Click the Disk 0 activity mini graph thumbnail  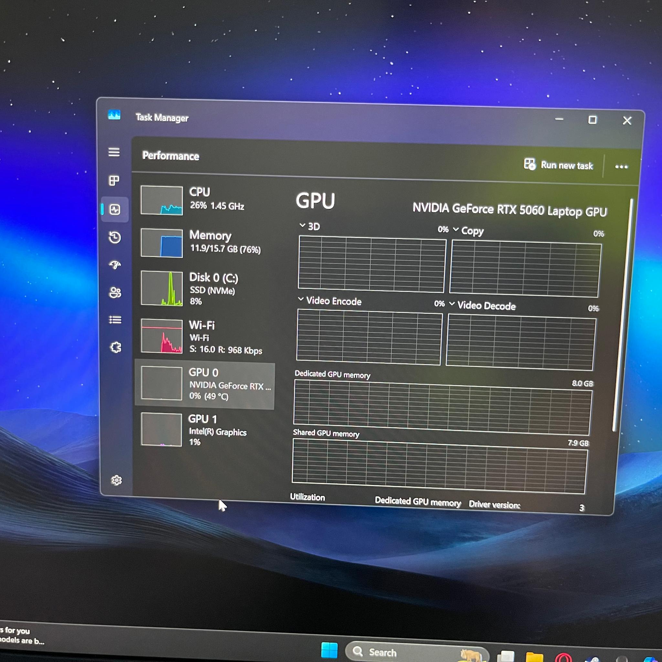pyautogui.click(x=162, y=288)
